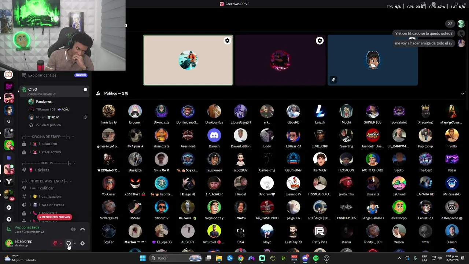Open the server icon with the 32 badge
Screen dimensions: 469x264
pyautogui.click(x=8, y=194)
